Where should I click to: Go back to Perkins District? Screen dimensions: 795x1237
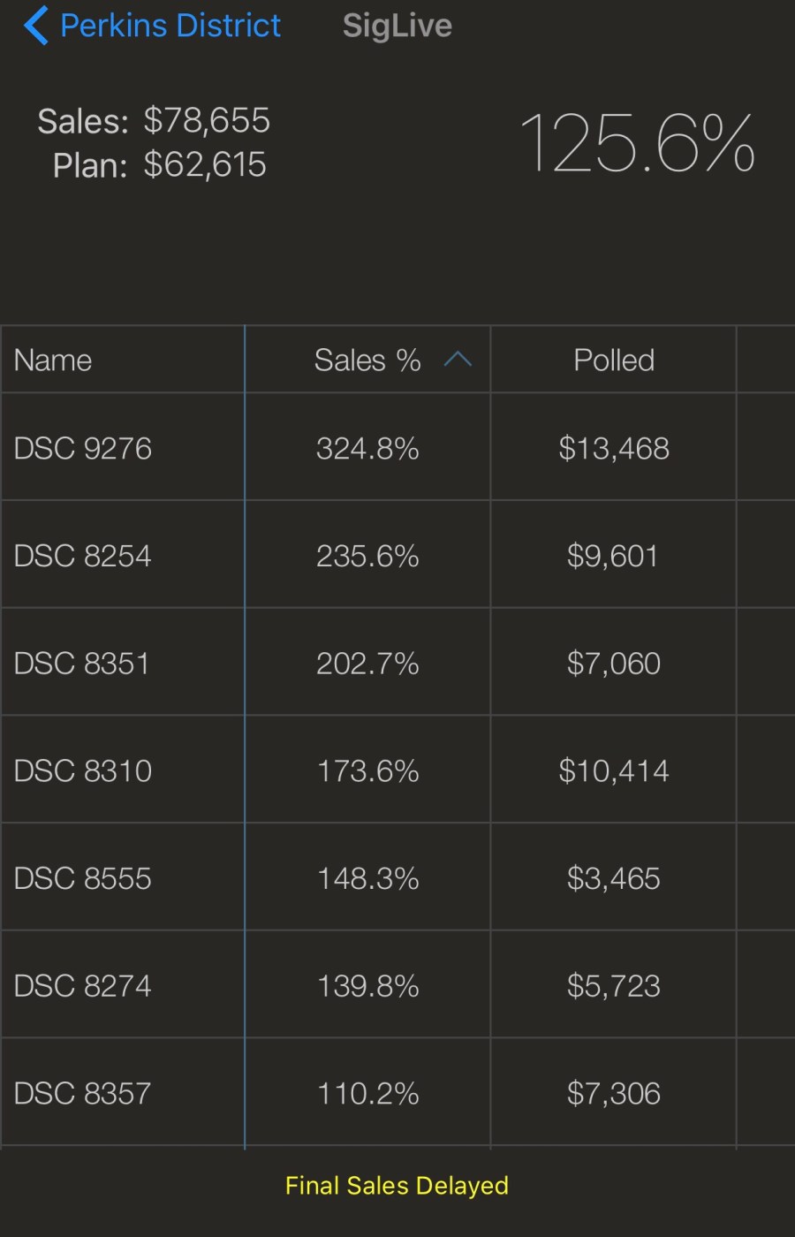(170, 26)
